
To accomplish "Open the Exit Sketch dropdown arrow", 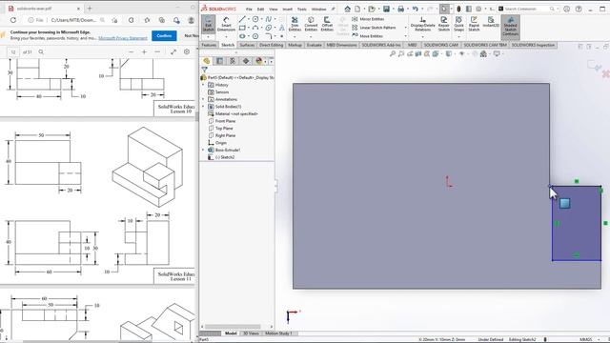I will click(209, 37).
